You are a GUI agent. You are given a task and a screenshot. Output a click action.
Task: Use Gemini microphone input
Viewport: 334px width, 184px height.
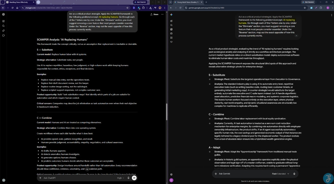[x=294, y=174]
